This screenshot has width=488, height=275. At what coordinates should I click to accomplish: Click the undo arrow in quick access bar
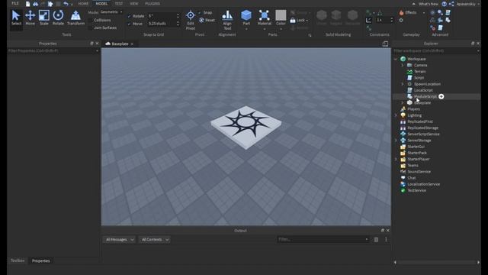pos(66,4)
